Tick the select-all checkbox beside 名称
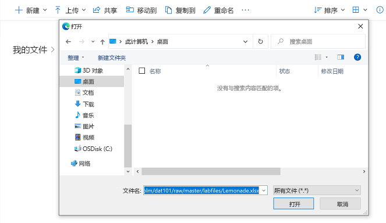This screenshot has width=386, height=223. (142, 71)
